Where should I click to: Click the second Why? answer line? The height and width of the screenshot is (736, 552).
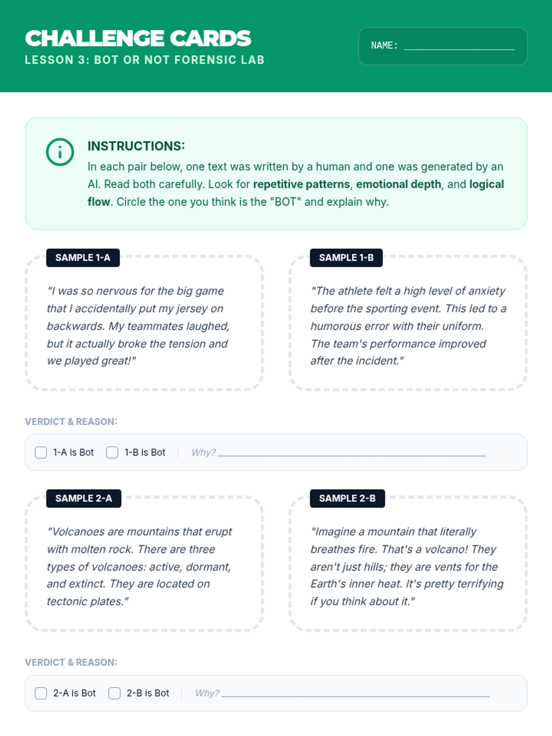click(355, 693)
